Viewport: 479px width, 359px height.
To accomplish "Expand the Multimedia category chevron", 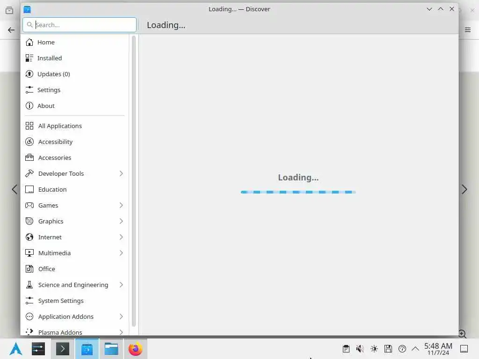I will point(121,253).
